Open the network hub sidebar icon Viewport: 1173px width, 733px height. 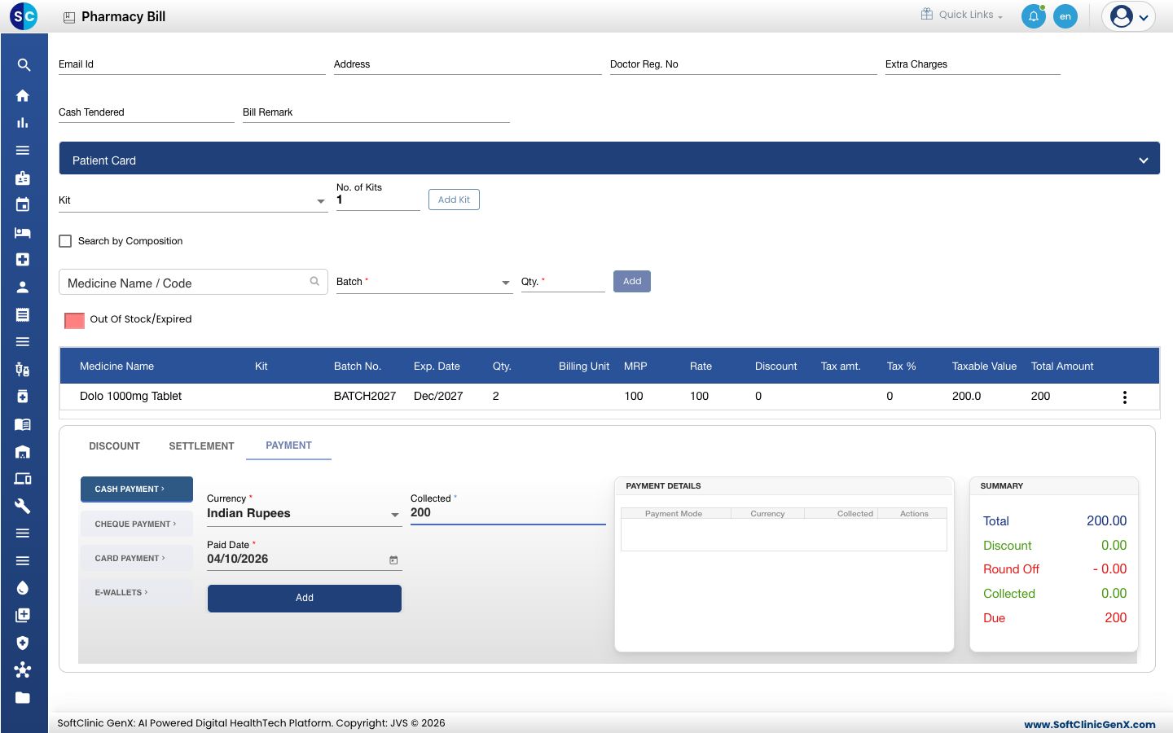pos(23,670)
